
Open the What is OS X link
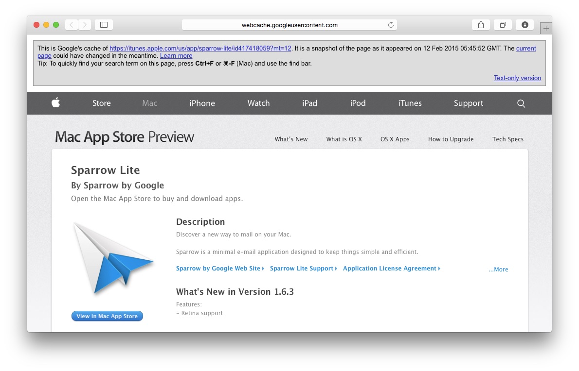tap(344, 139)
